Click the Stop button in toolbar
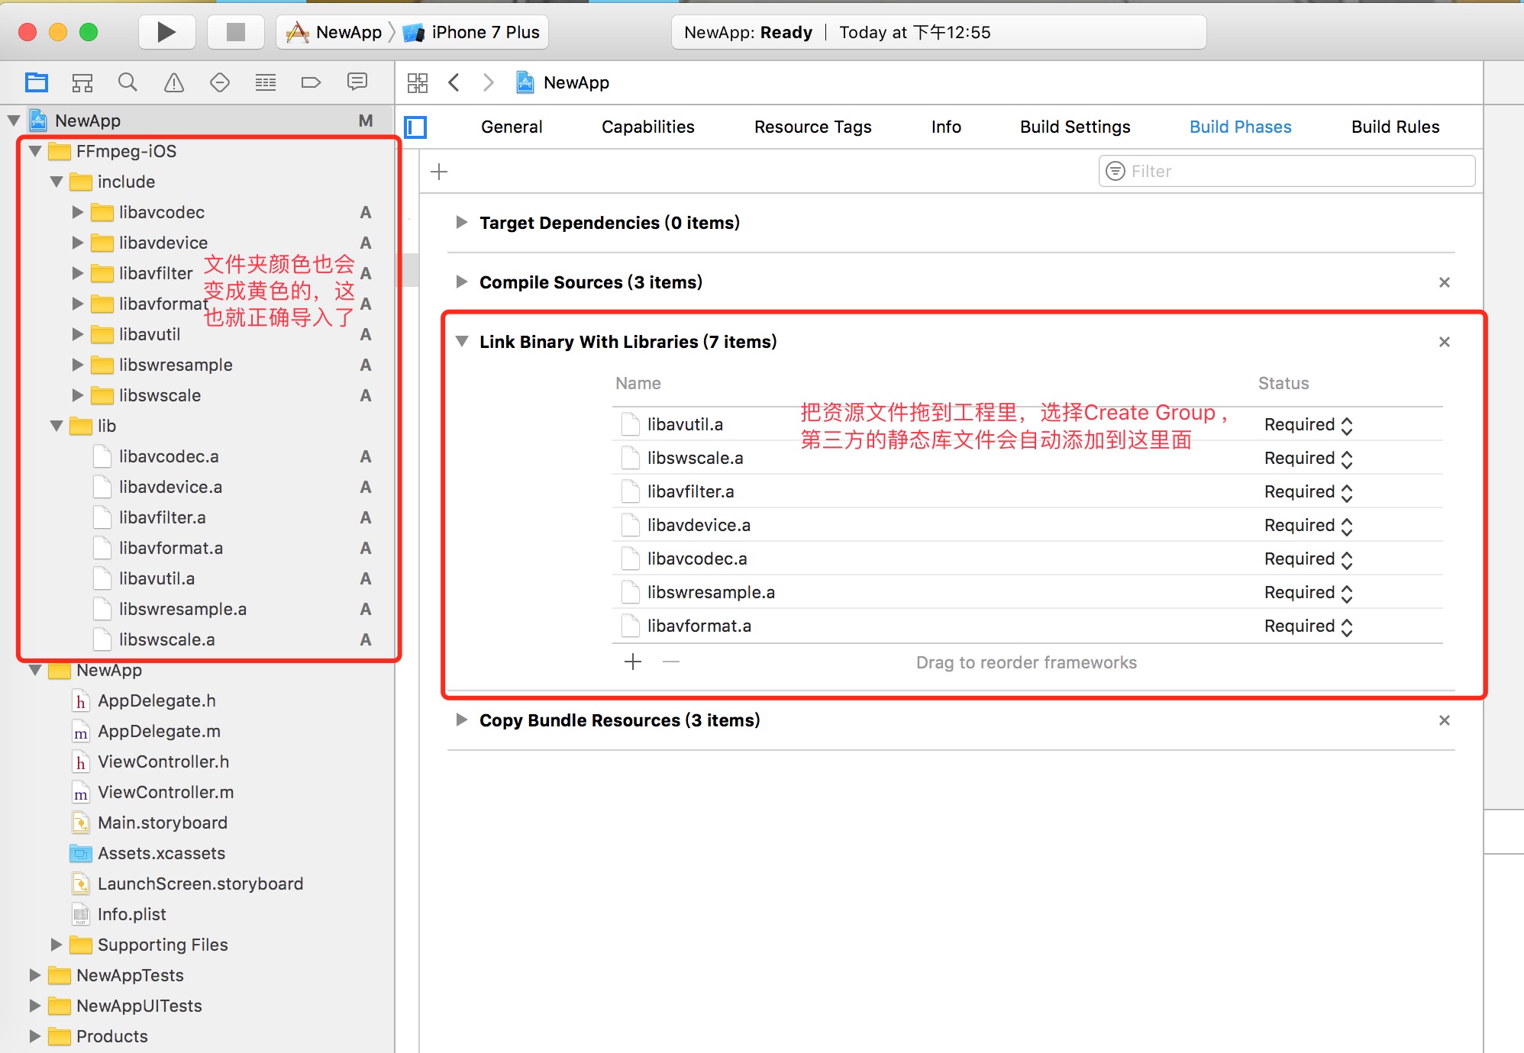 coord(235,31)
